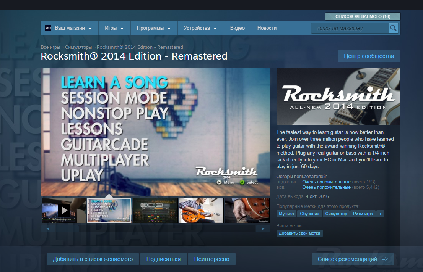Viewport: 423px width, 272px height.
Task: Click the plus button after the tags
Action: pyautogui.click(x=381, y=214)
